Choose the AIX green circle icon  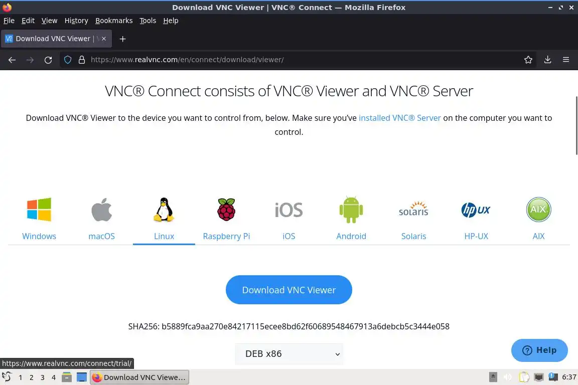(x=538, y=209)
